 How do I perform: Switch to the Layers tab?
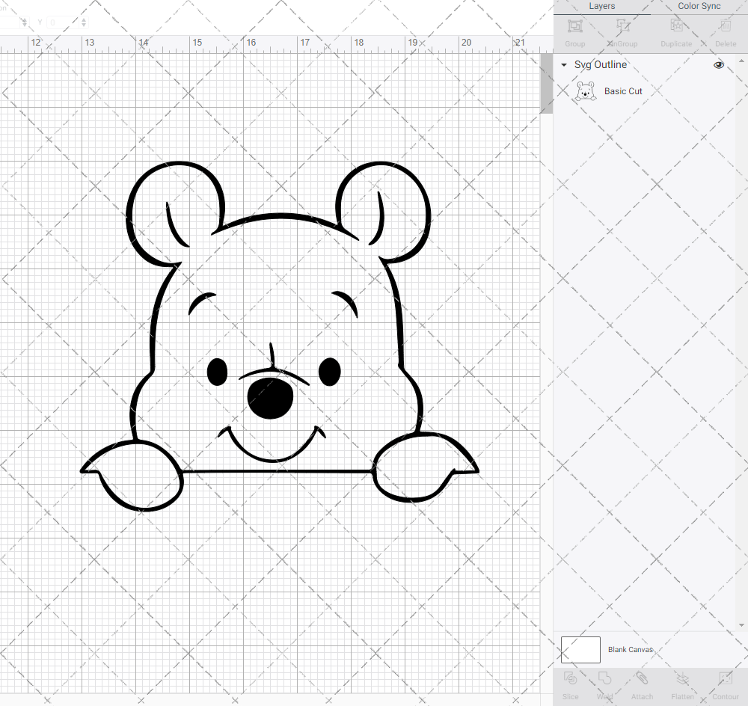[x=601, y=6]
